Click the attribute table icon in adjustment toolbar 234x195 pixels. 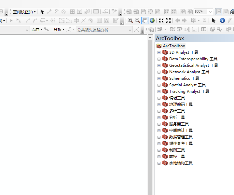click(96, 12)
